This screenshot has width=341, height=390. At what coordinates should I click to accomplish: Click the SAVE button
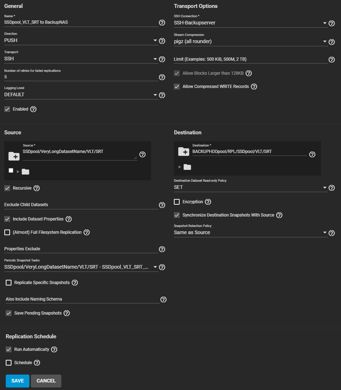tap(18, 381)
